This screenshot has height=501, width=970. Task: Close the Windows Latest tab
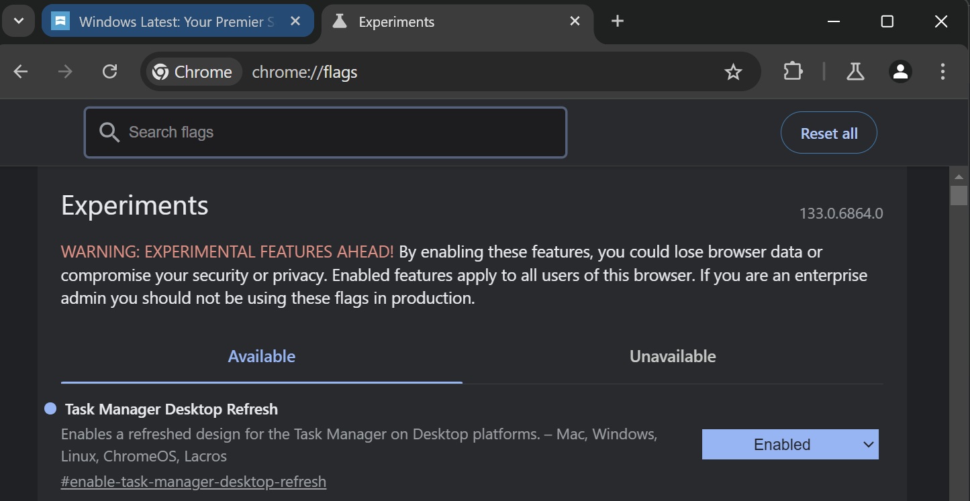(295, 21)
